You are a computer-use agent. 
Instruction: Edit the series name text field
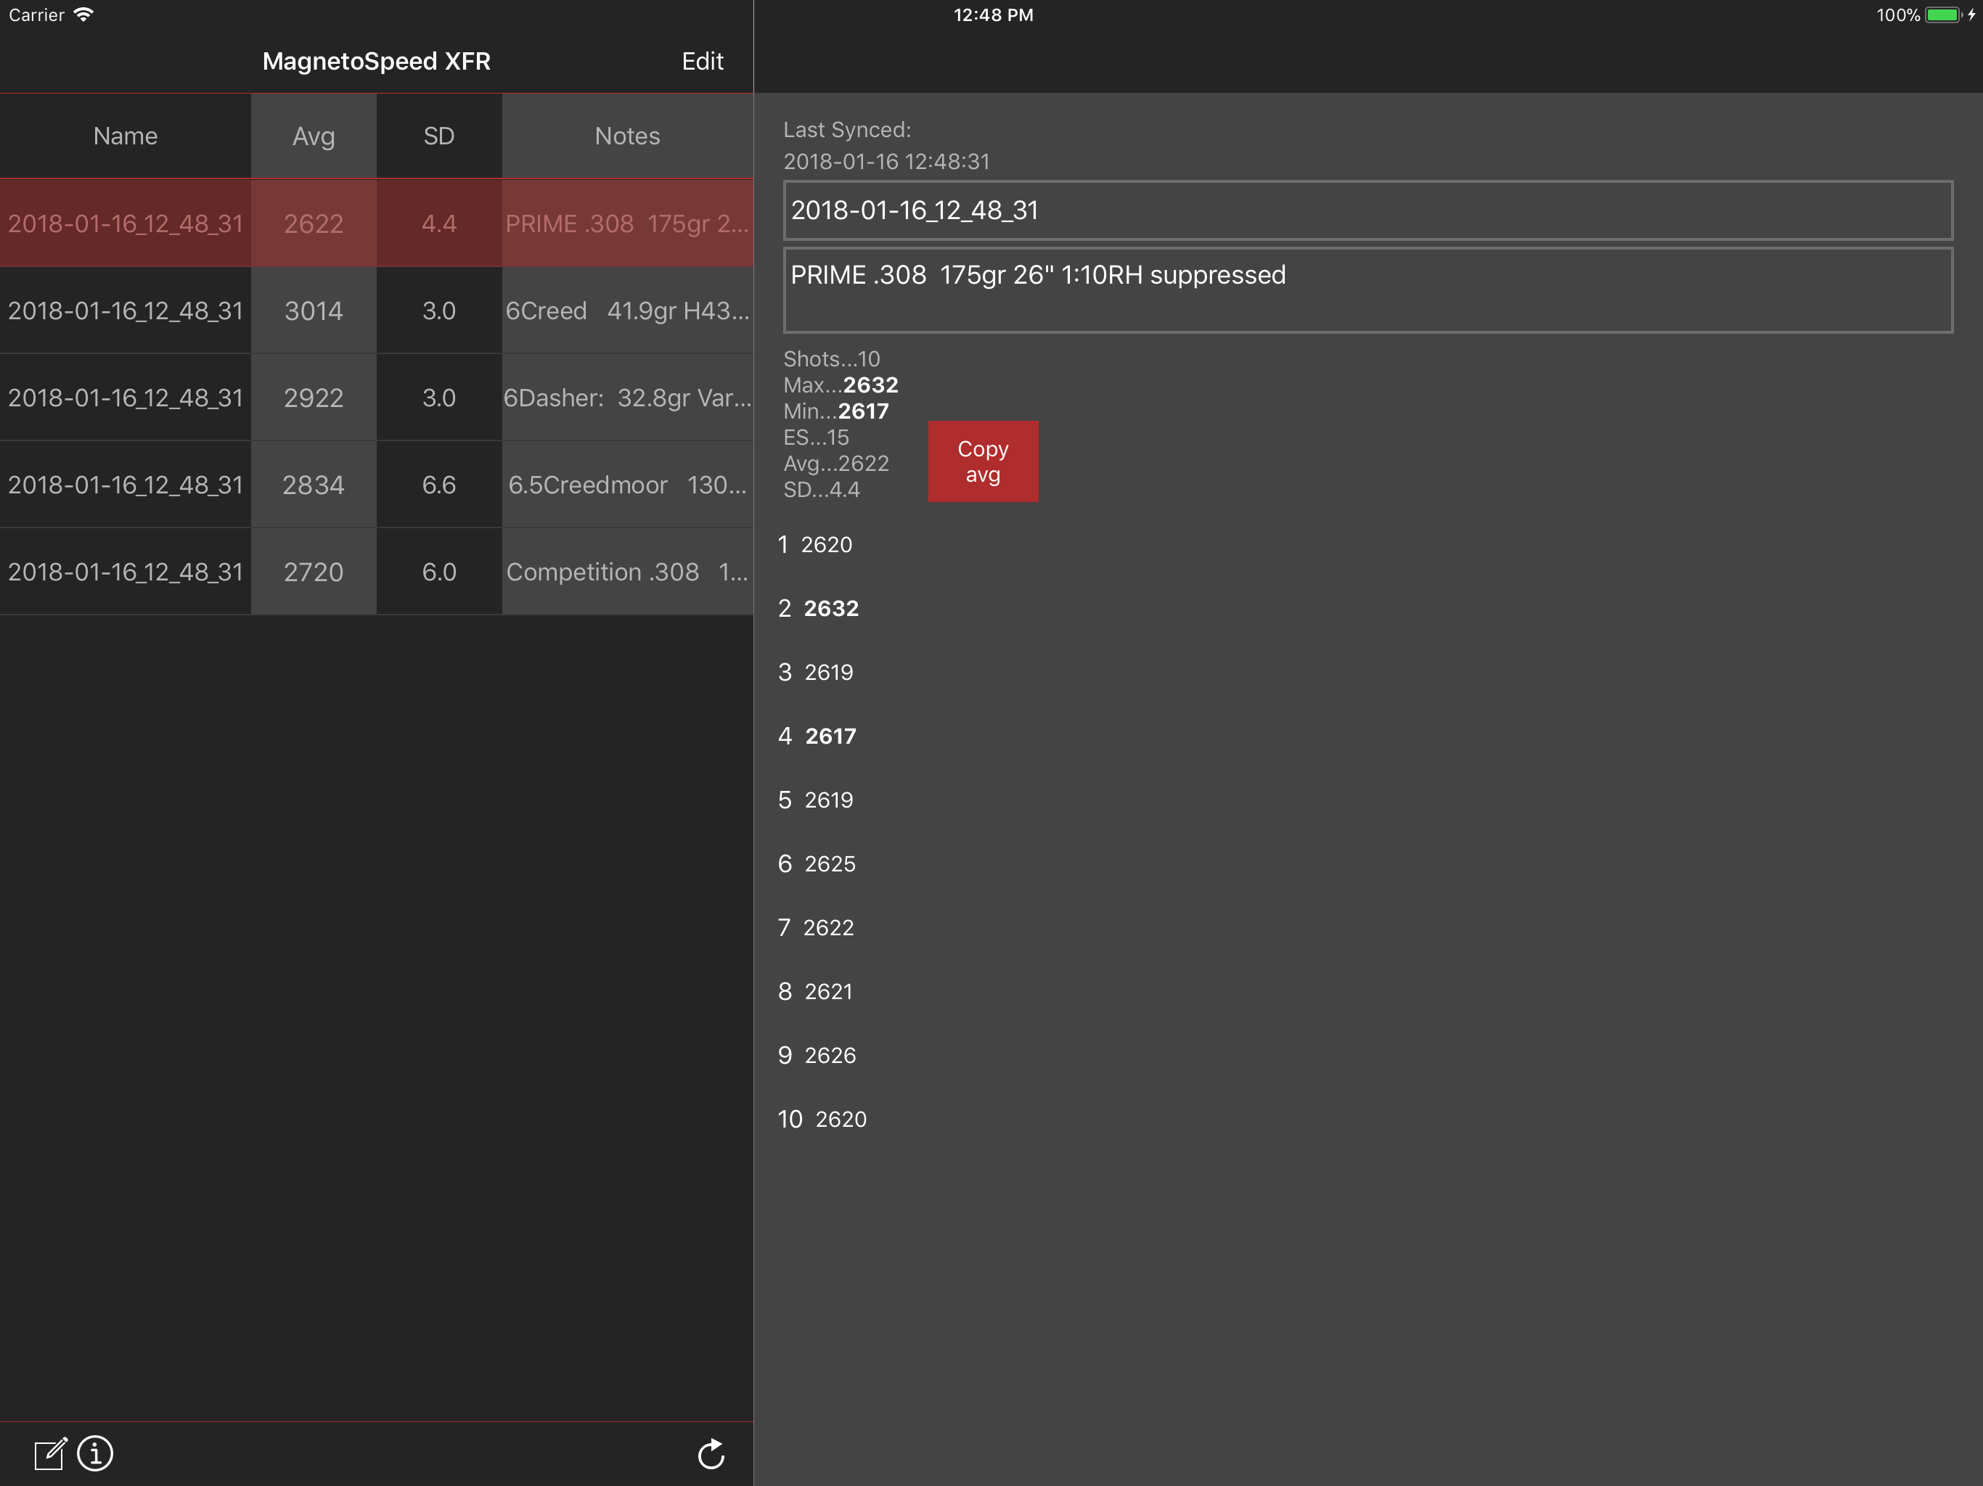point(1367,210)
